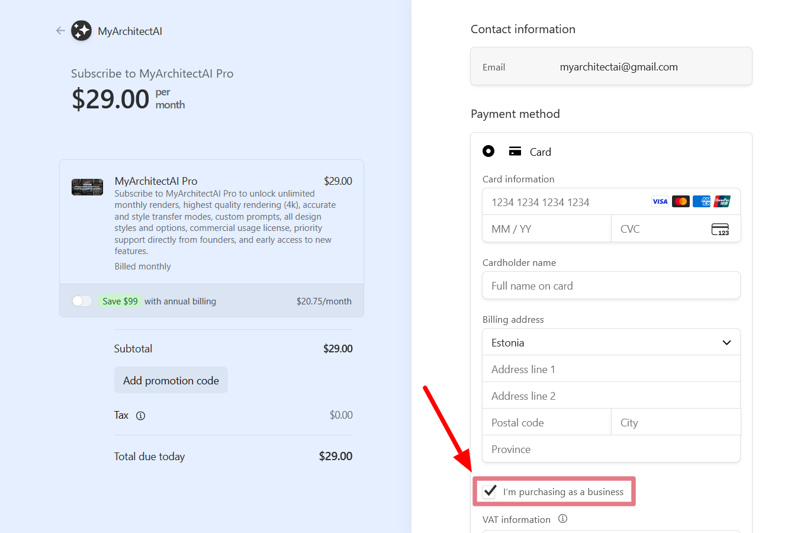Focus the Address line 2 field
This screenshot has height=533, width=807.
click(x=611, y=396)
